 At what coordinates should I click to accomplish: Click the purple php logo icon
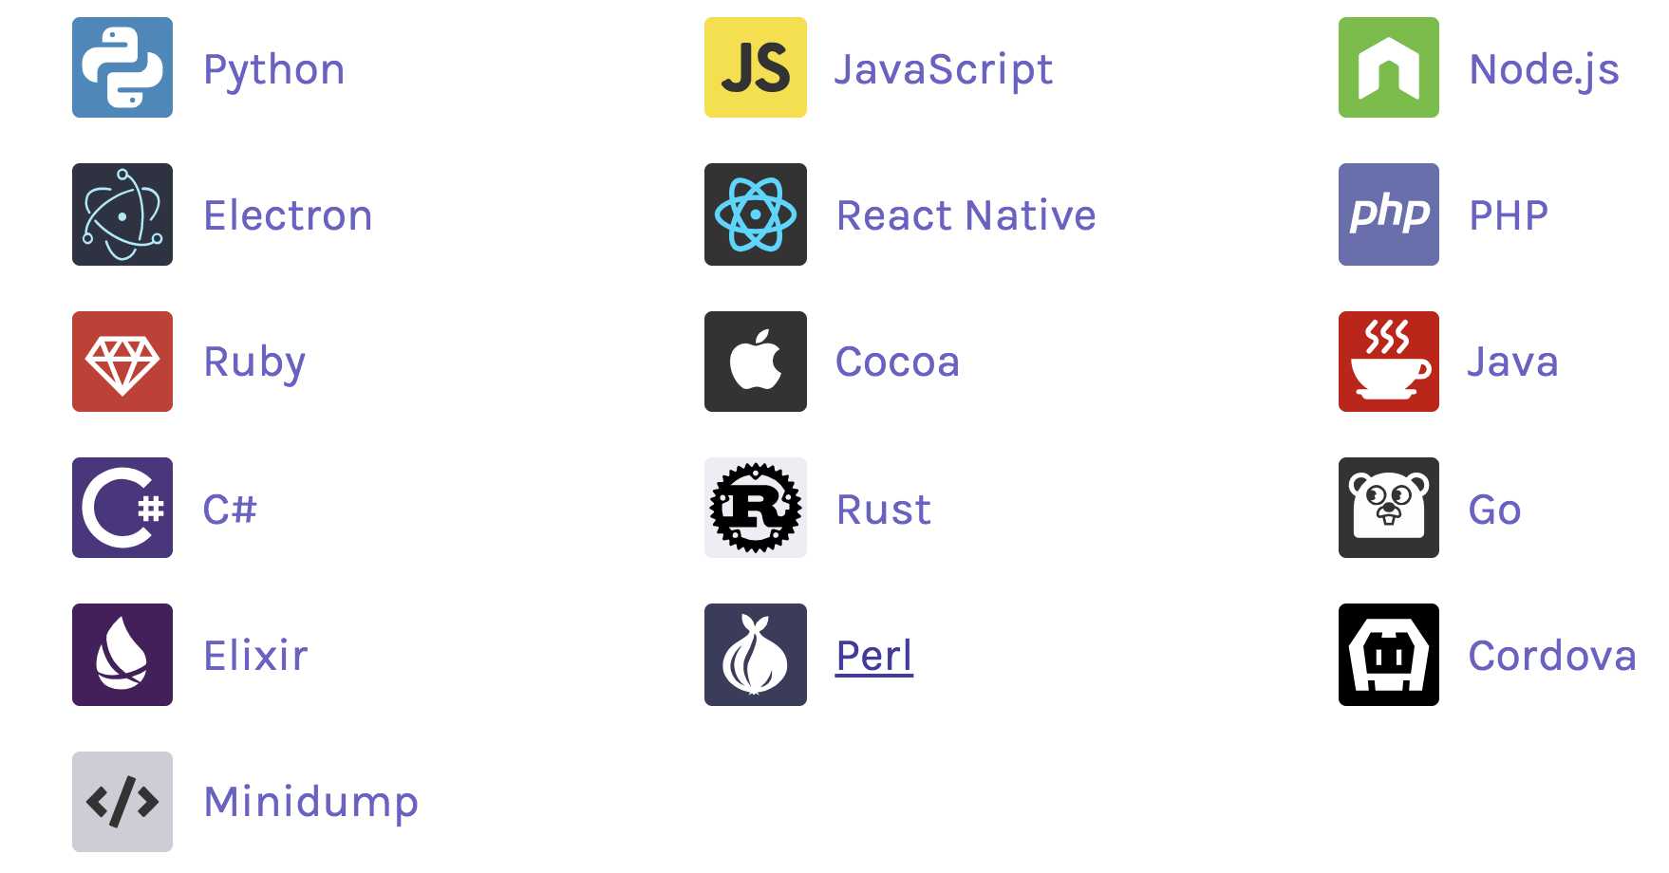tap(1389, 214)
